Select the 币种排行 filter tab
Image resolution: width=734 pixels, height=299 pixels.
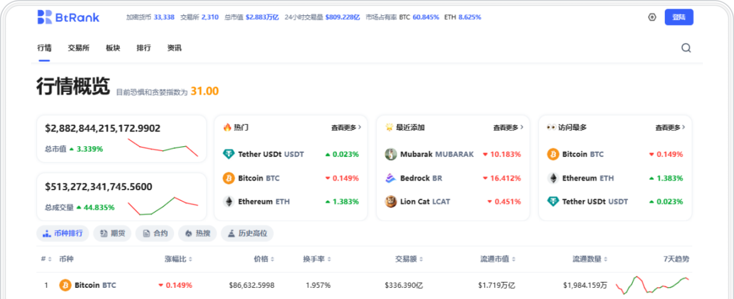tap(63, 233)
